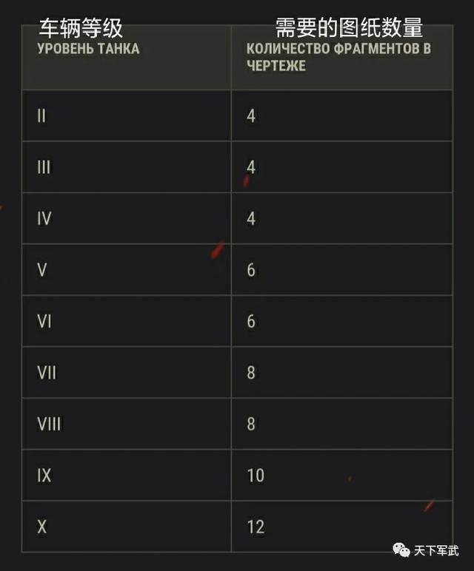Viewport: 474px width, 571px height.
Task: Select the tier III row cell
Action: click(x=127, y=167)
